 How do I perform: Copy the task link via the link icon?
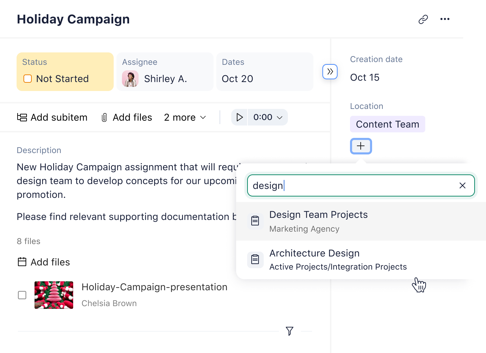424,19
